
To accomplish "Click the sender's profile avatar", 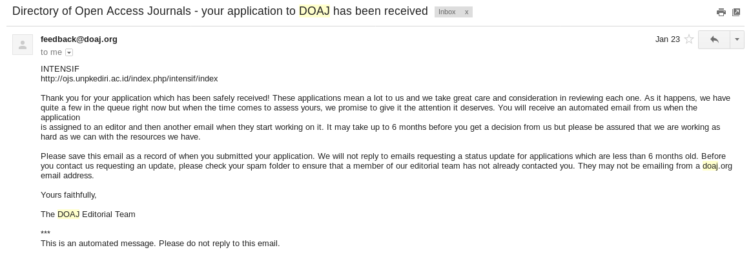I will pyautogui.click(x=23, y=45).
